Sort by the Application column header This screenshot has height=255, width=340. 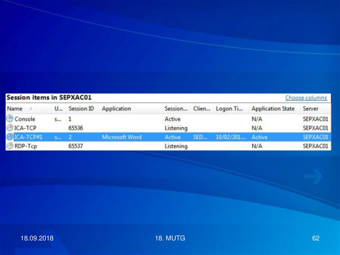(x=130, y=109)
